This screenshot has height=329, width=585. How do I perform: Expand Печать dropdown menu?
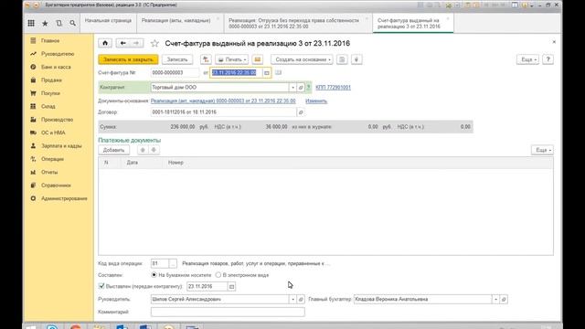pyautogui.click(x=231, y=59)
